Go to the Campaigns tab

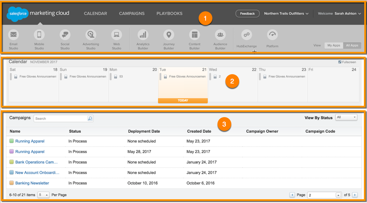tap(132, 13)
